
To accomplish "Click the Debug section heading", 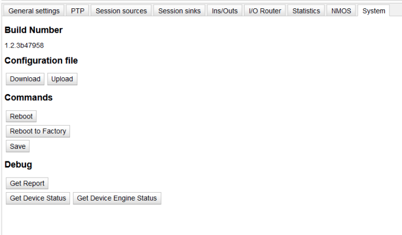I will (18, 164).
